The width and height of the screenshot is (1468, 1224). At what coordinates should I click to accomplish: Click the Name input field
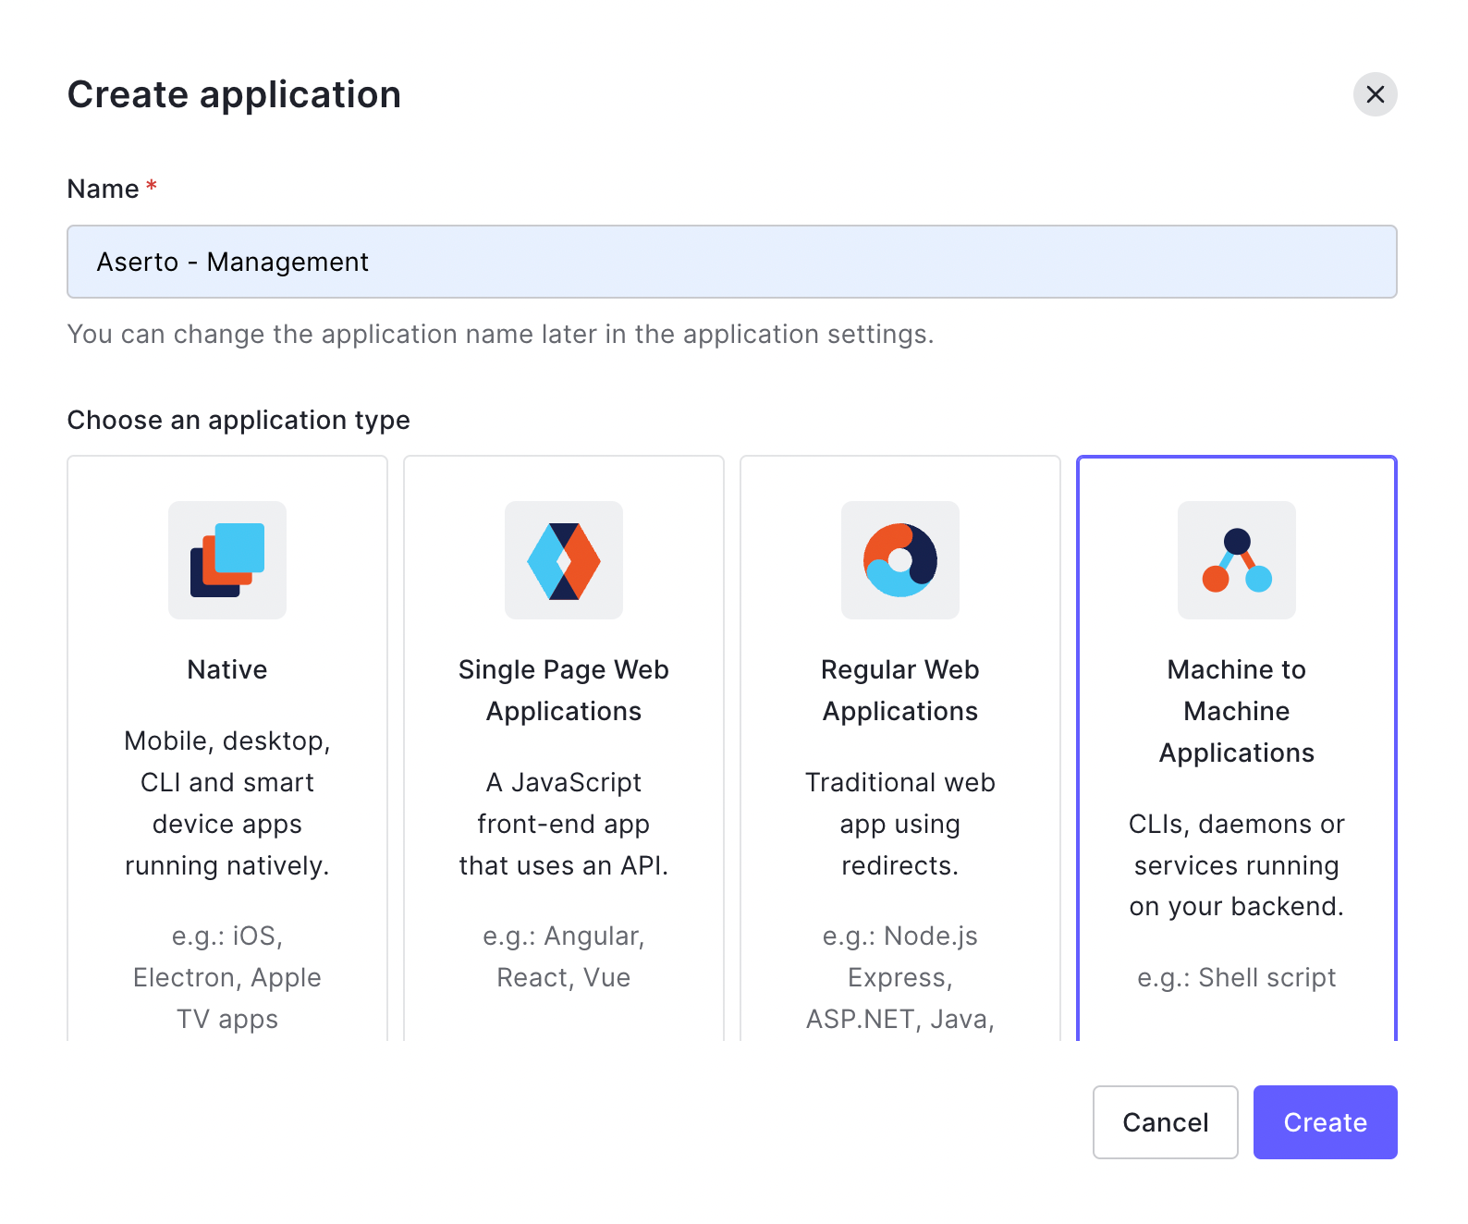point(732,262)
